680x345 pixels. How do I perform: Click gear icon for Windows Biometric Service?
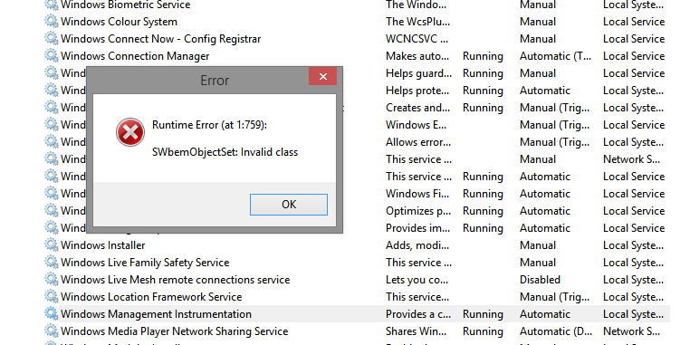point(52,5)
